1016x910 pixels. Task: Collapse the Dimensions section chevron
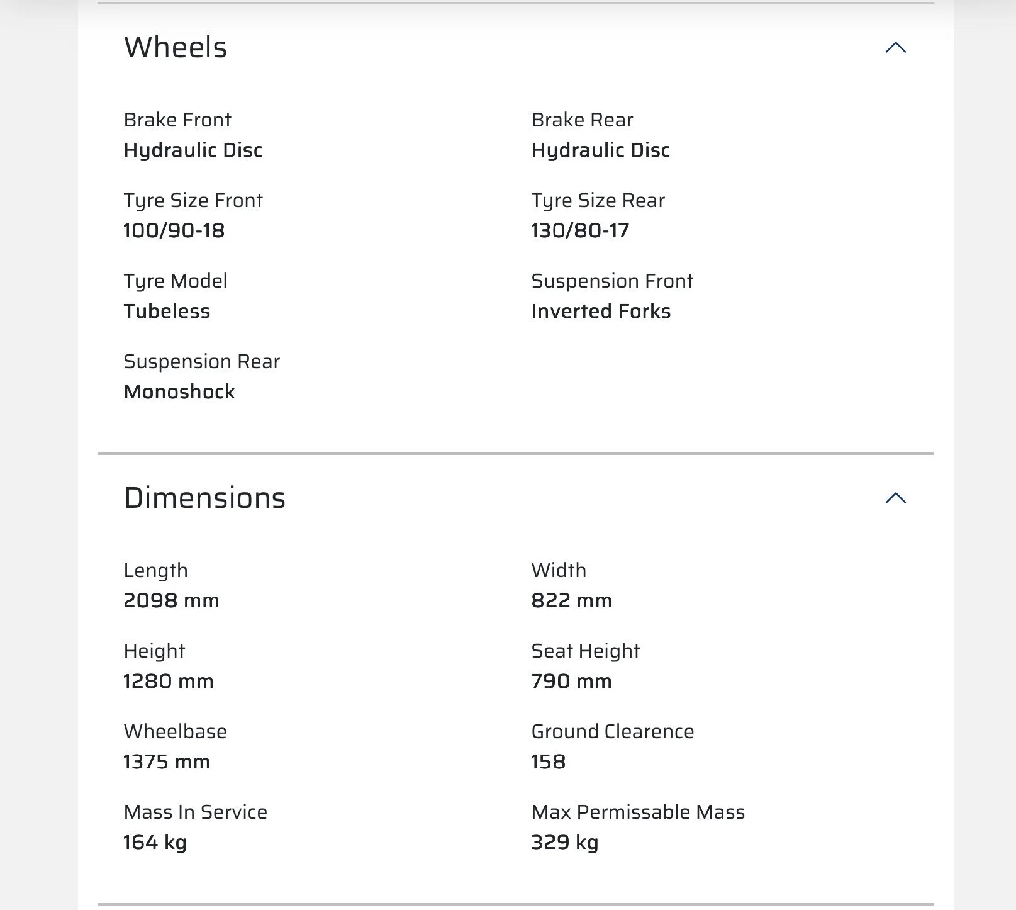[895, 498]
